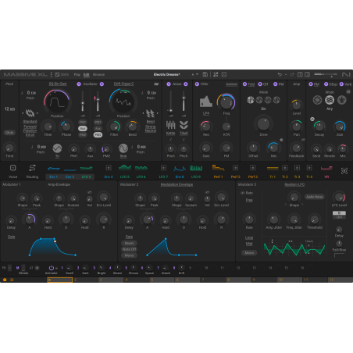Open the Asimov filter type menu
353x353 pixels.
pos(231,84)
